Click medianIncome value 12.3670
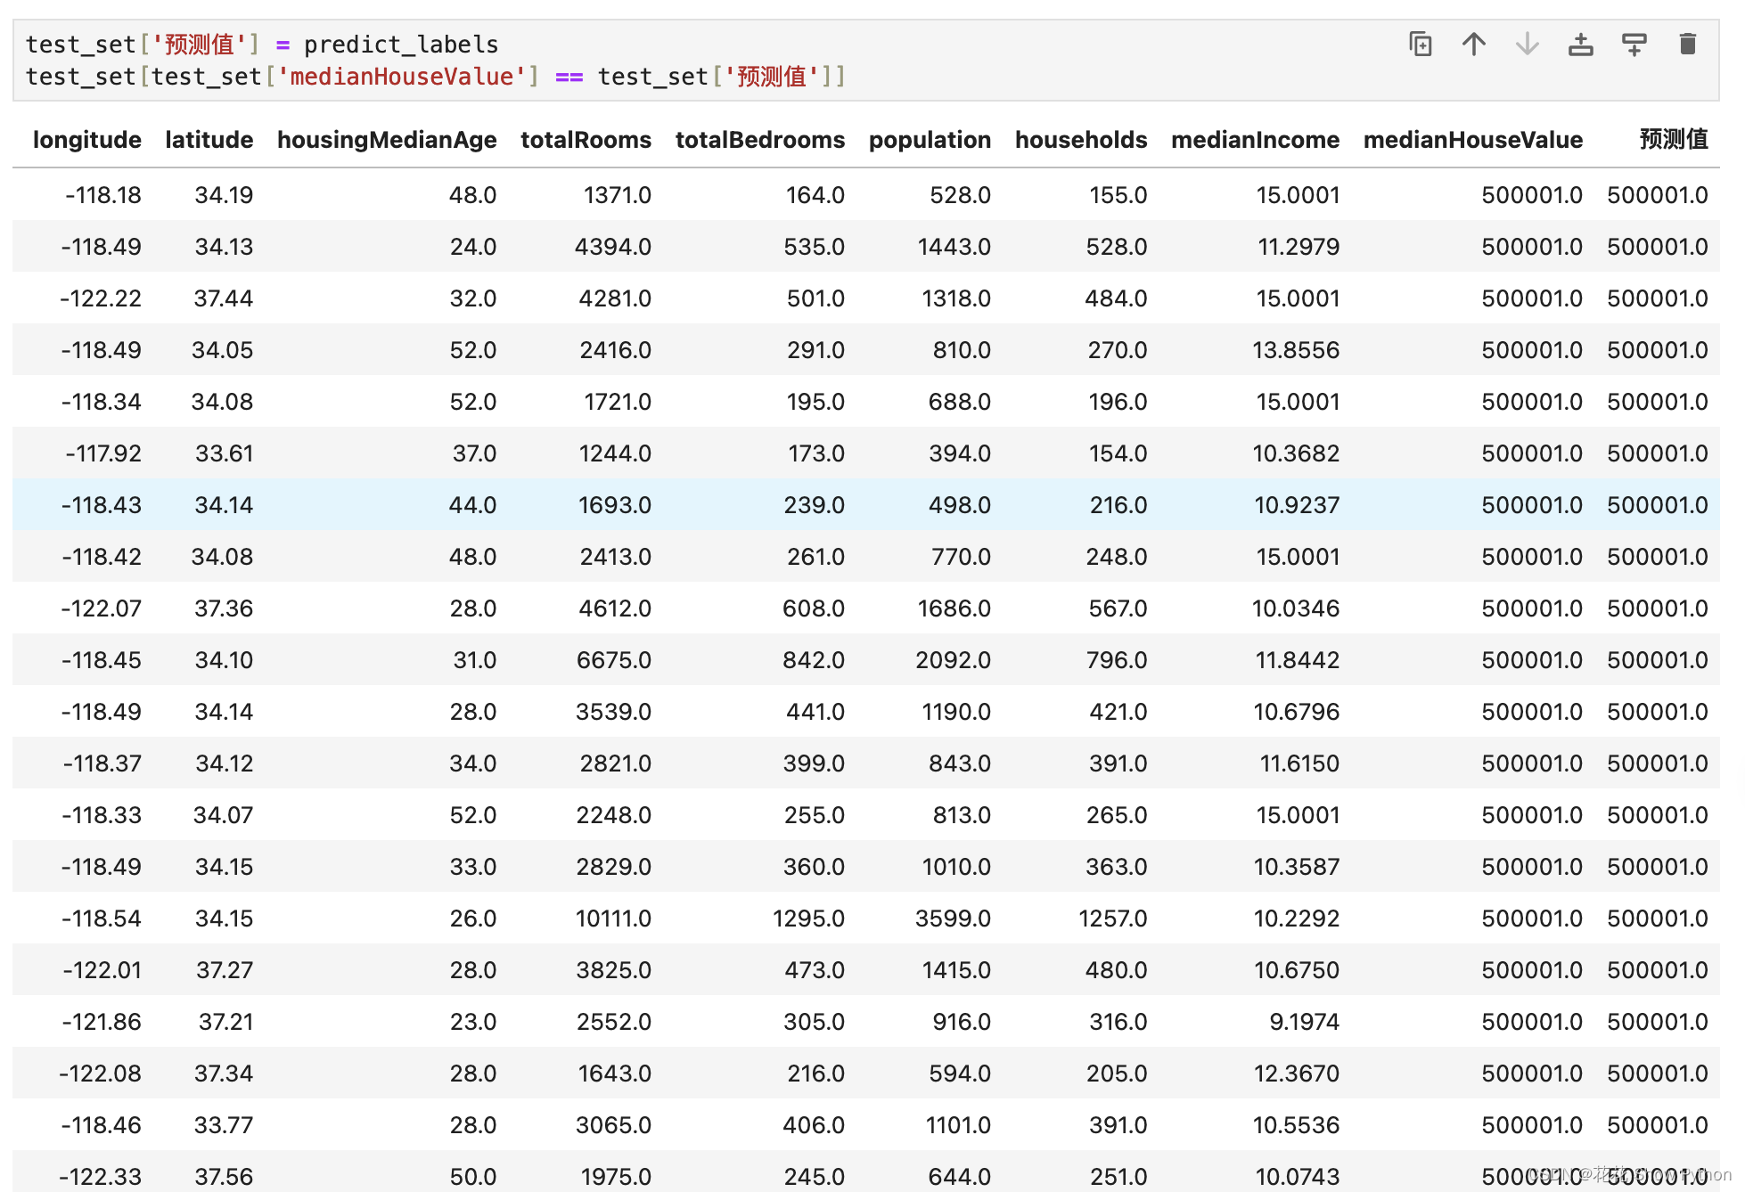Viewport: 1745px width, 1192px height. [x=1296, y=1074]
